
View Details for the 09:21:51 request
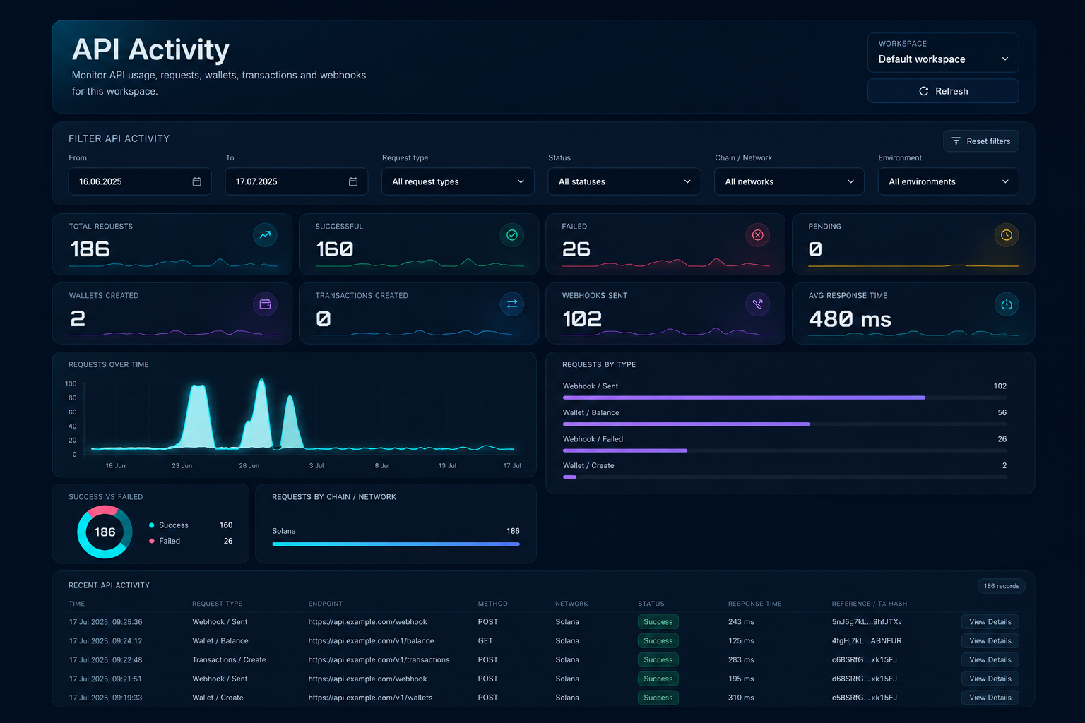click(990, 679)
